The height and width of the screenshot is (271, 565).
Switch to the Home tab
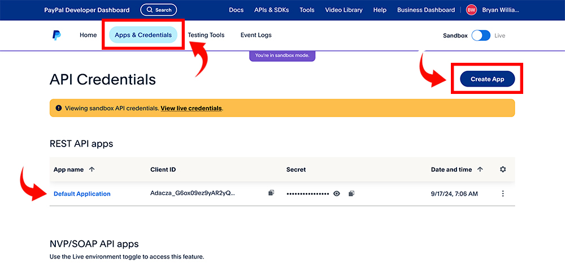click(88, 35)
